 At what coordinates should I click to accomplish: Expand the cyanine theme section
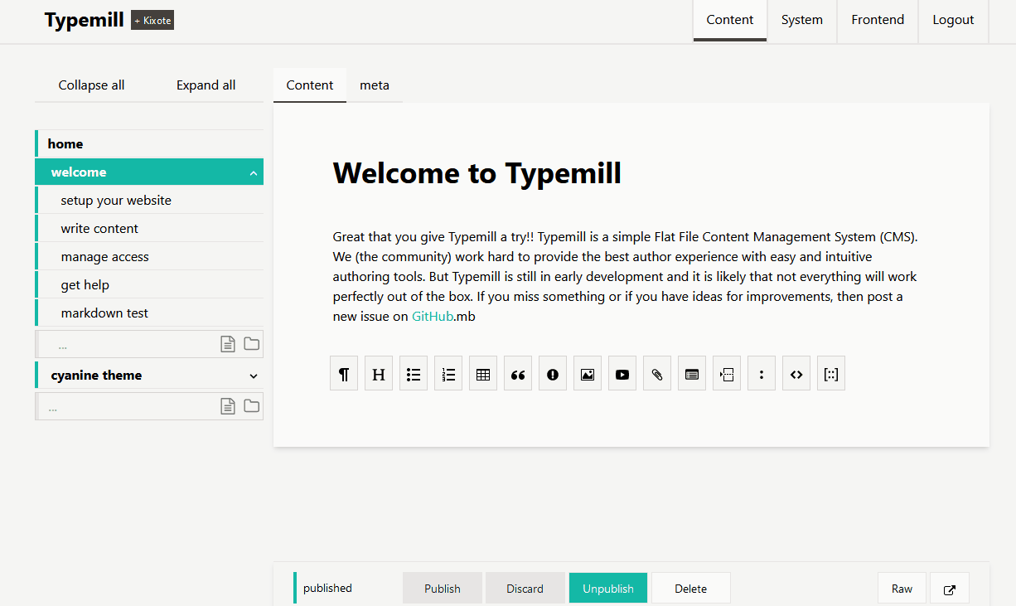click(254, 375)
